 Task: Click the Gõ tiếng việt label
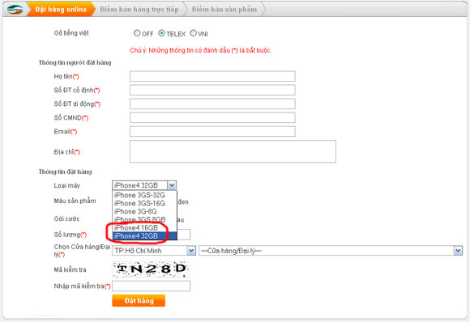pos(71,33)
